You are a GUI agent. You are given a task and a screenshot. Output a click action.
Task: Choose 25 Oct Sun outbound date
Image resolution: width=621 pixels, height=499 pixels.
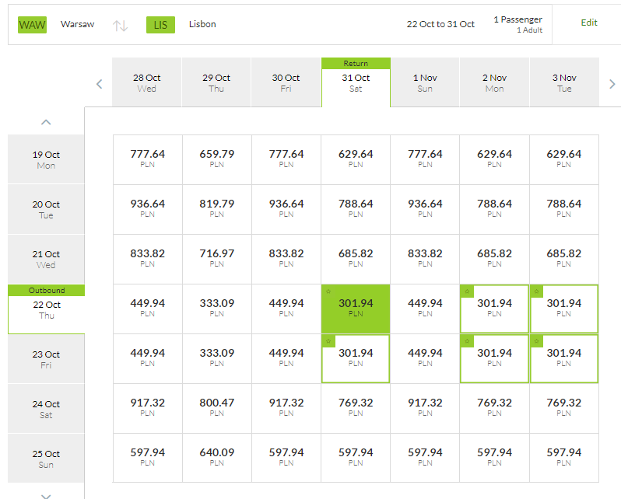[47, 459]
